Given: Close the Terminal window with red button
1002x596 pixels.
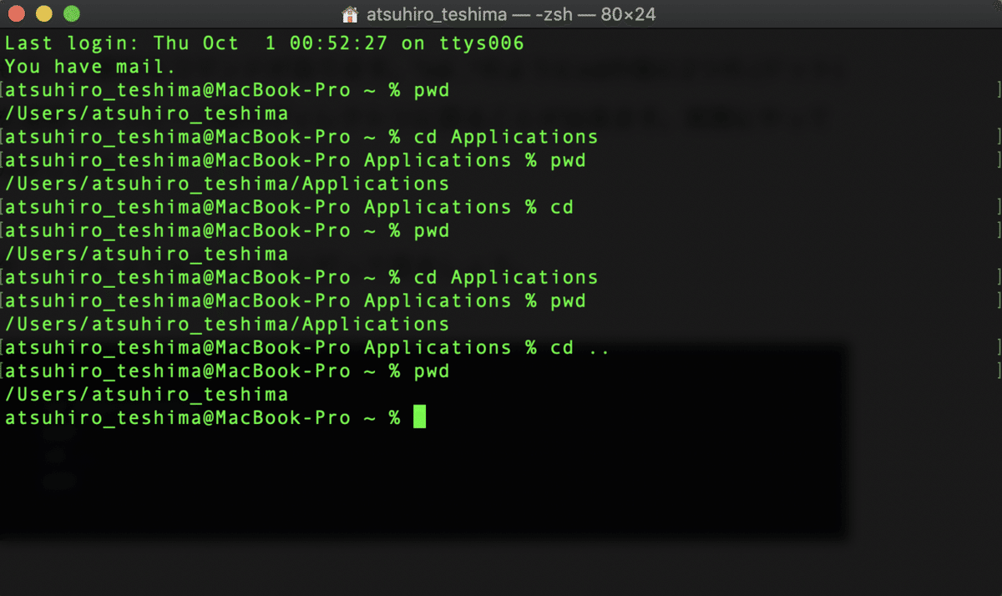Looking at the screenshot, I should tap(18, 14).
